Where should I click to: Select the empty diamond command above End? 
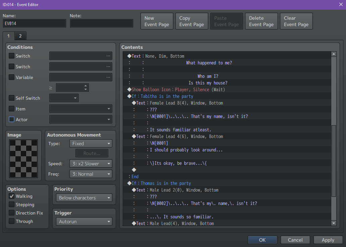click(x=227, y=170)
